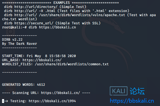The width and height of the screenshot is (160, 106).
Task: Click the arrow symbol before "Testing"
Action: point(6,101)
